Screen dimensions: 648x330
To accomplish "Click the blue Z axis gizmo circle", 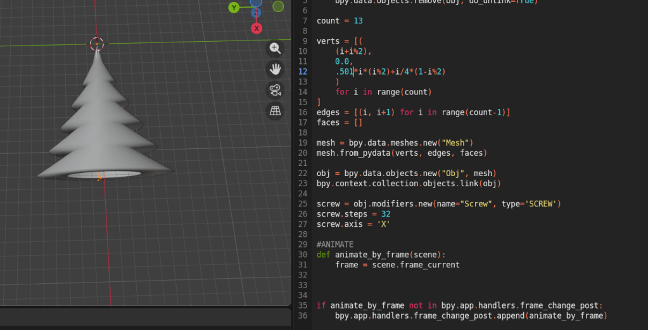I will pos(256,11).
